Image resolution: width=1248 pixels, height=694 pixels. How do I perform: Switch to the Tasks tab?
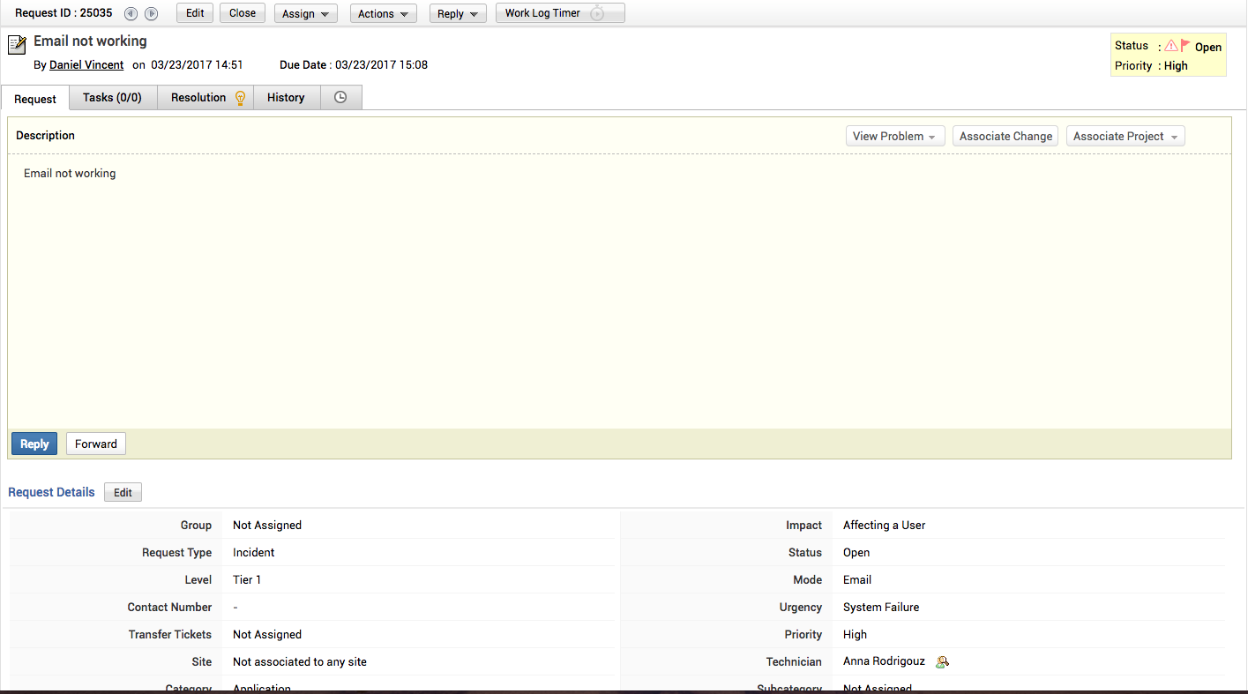tap(112, 97)
